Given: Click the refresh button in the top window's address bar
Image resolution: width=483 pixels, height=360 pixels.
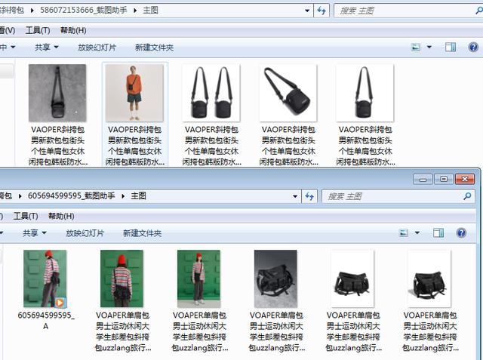Looking at the screenshot, I should pyautogui.click(x=322, y=11).
